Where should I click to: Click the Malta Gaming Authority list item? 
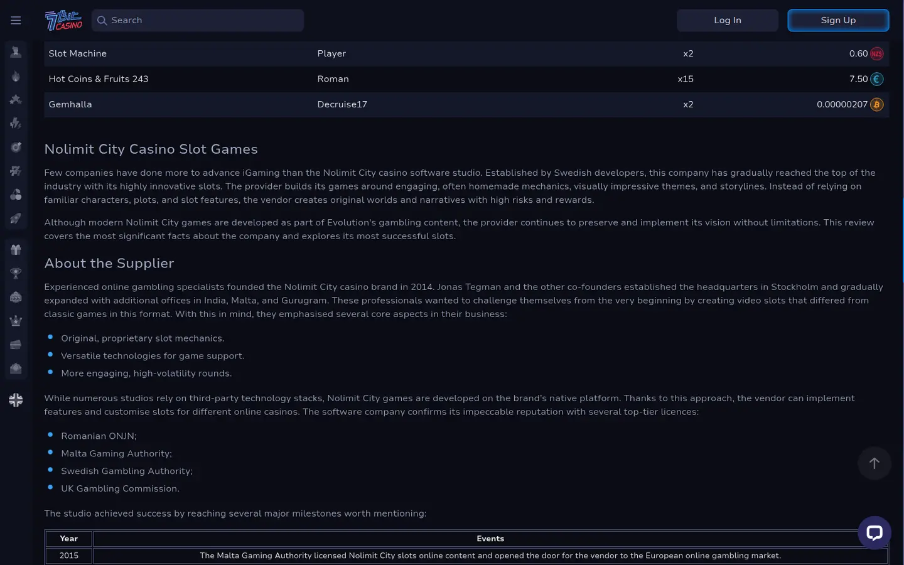(x=116, y=454)
